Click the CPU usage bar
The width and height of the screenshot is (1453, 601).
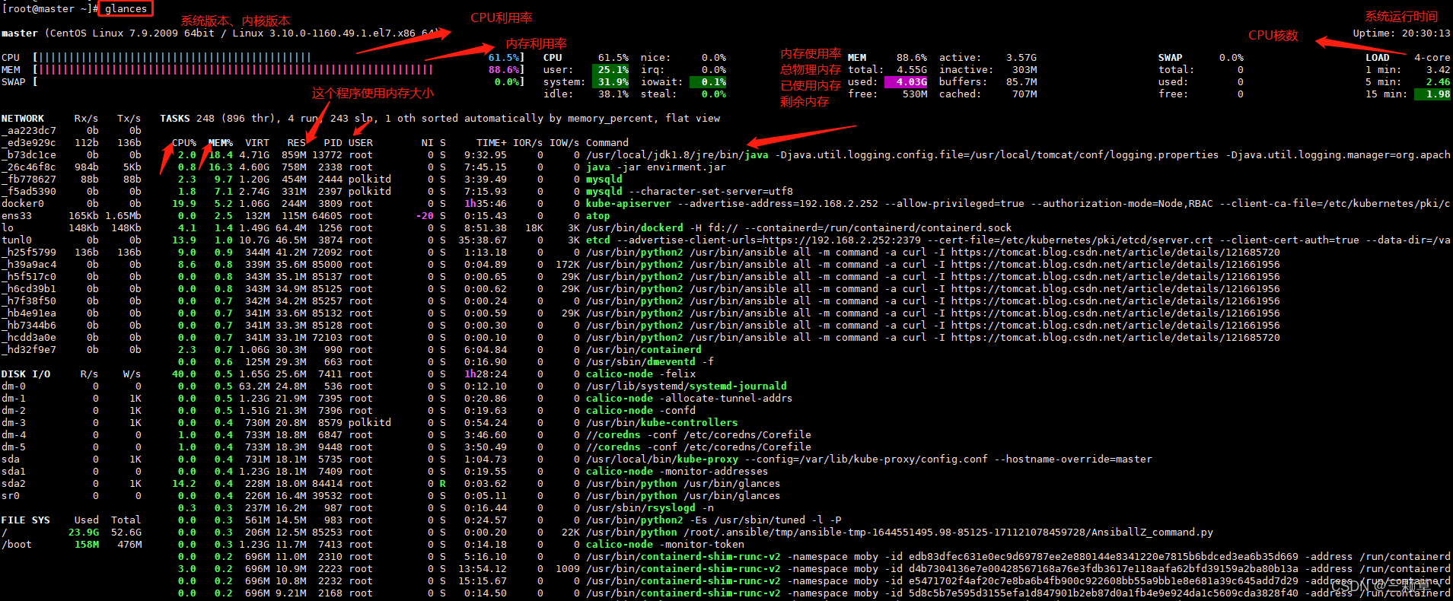175,57
